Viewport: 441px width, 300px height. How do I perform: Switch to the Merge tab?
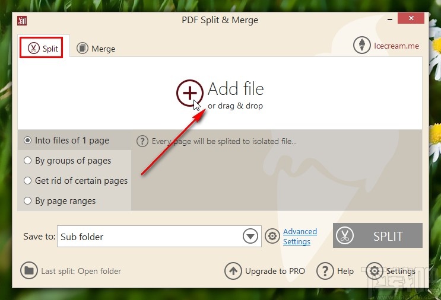pyautogui.click(x=96, y=48)
